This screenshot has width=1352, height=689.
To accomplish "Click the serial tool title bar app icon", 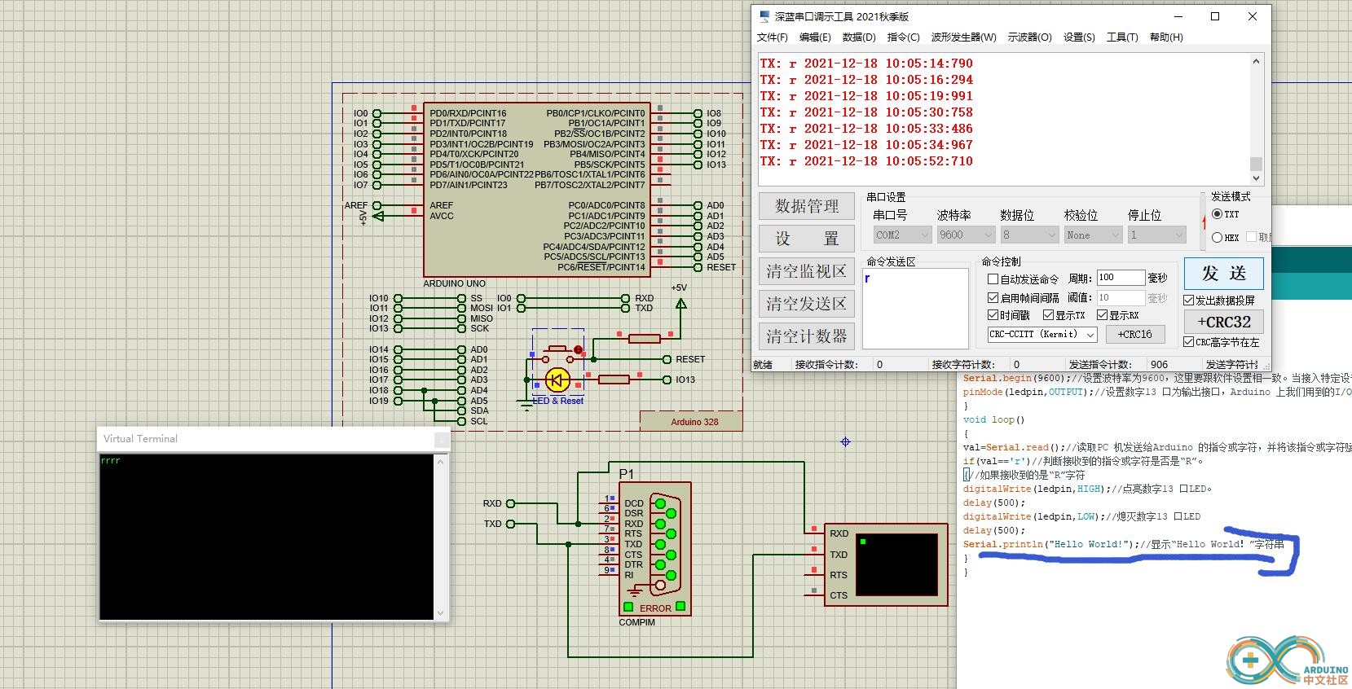I will pos(764,16).
